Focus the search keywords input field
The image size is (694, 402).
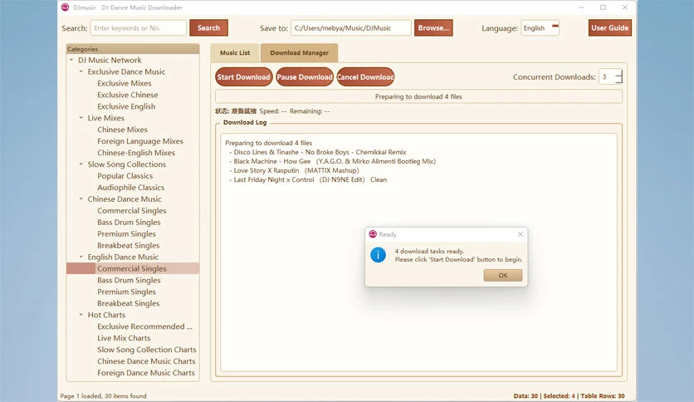click(138, 28)
